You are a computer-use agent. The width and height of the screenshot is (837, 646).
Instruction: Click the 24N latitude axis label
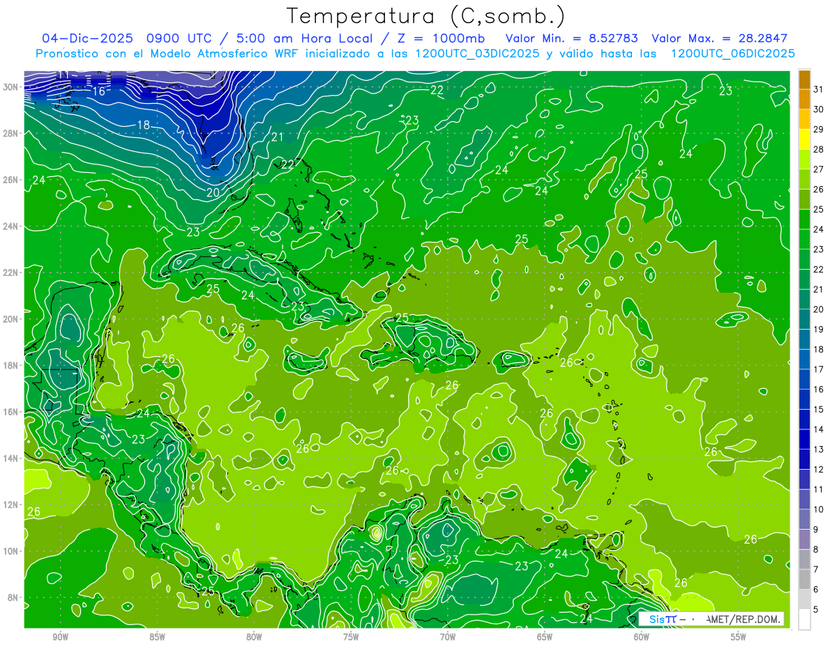coord(10,226)
